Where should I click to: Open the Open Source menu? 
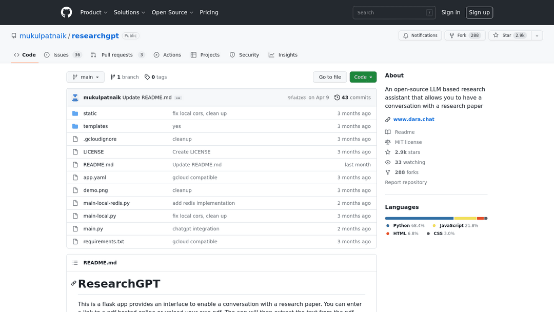point(172,12)
